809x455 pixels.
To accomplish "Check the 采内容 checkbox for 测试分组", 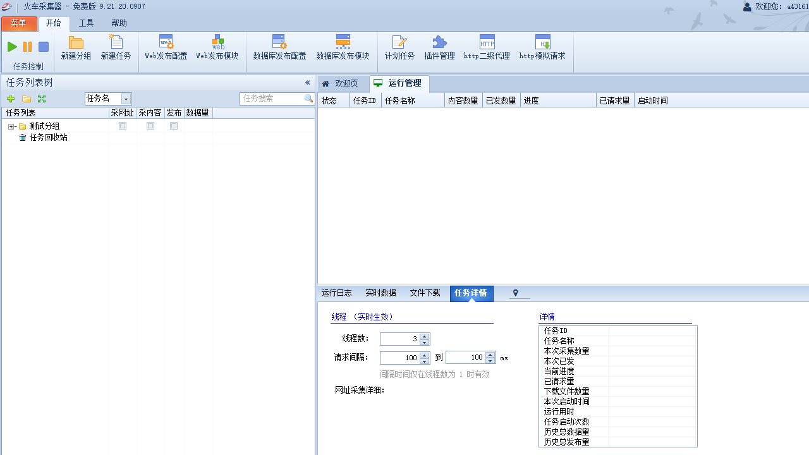I will pos(150,125).
